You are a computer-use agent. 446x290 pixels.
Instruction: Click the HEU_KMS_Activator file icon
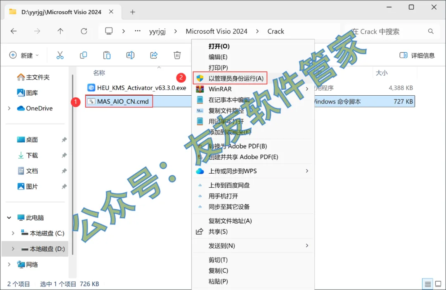(x=91, y=87)
